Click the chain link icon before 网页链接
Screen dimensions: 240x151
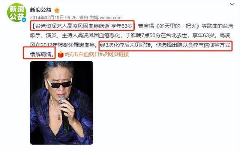pos(105,54)
